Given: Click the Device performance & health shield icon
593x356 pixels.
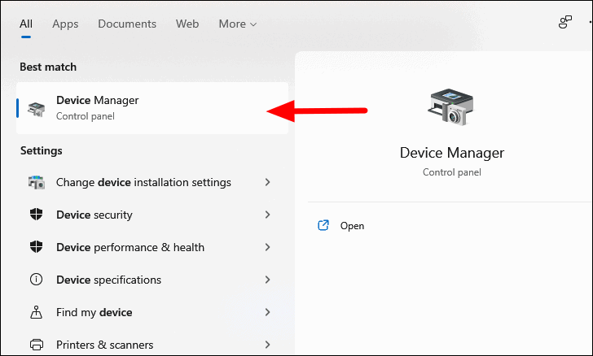Looking at the screenshot, I should coord(37,247).
